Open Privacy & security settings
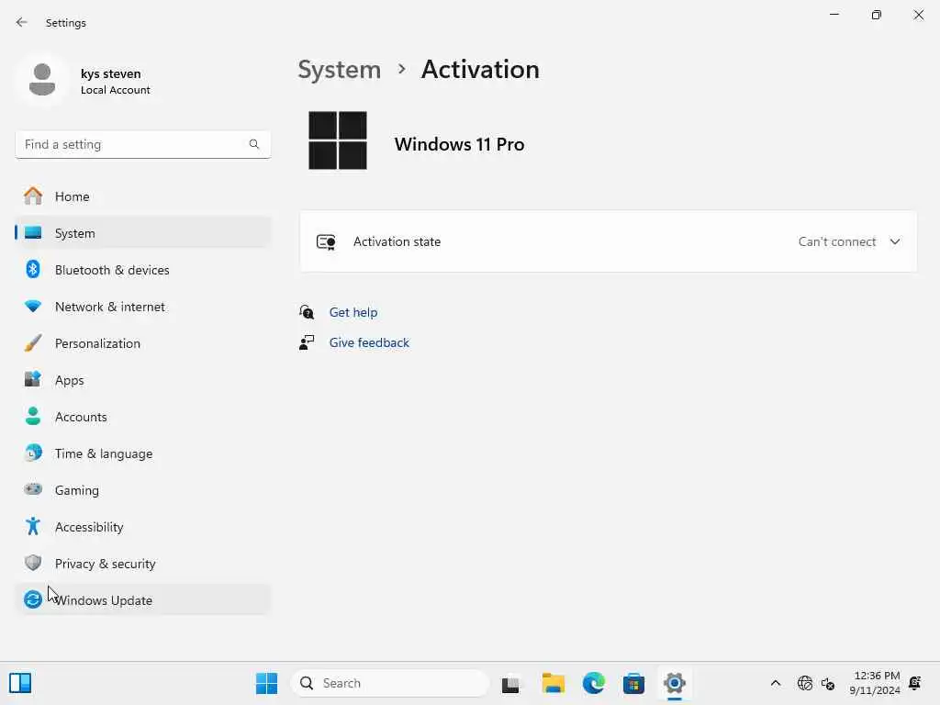 pyautogui.click(x=142, y=563)
